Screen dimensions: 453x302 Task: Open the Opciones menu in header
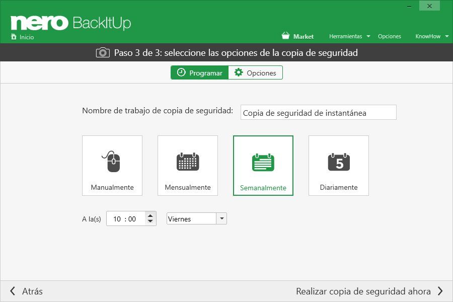pyautogui.click(x=390, y=36)
